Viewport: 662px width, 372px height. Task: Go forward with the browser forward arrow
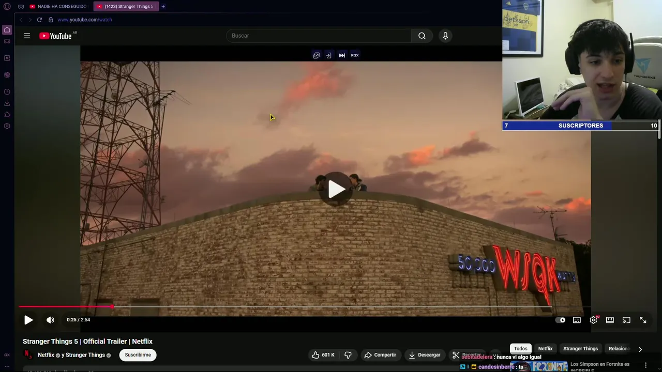coord(30,20)
